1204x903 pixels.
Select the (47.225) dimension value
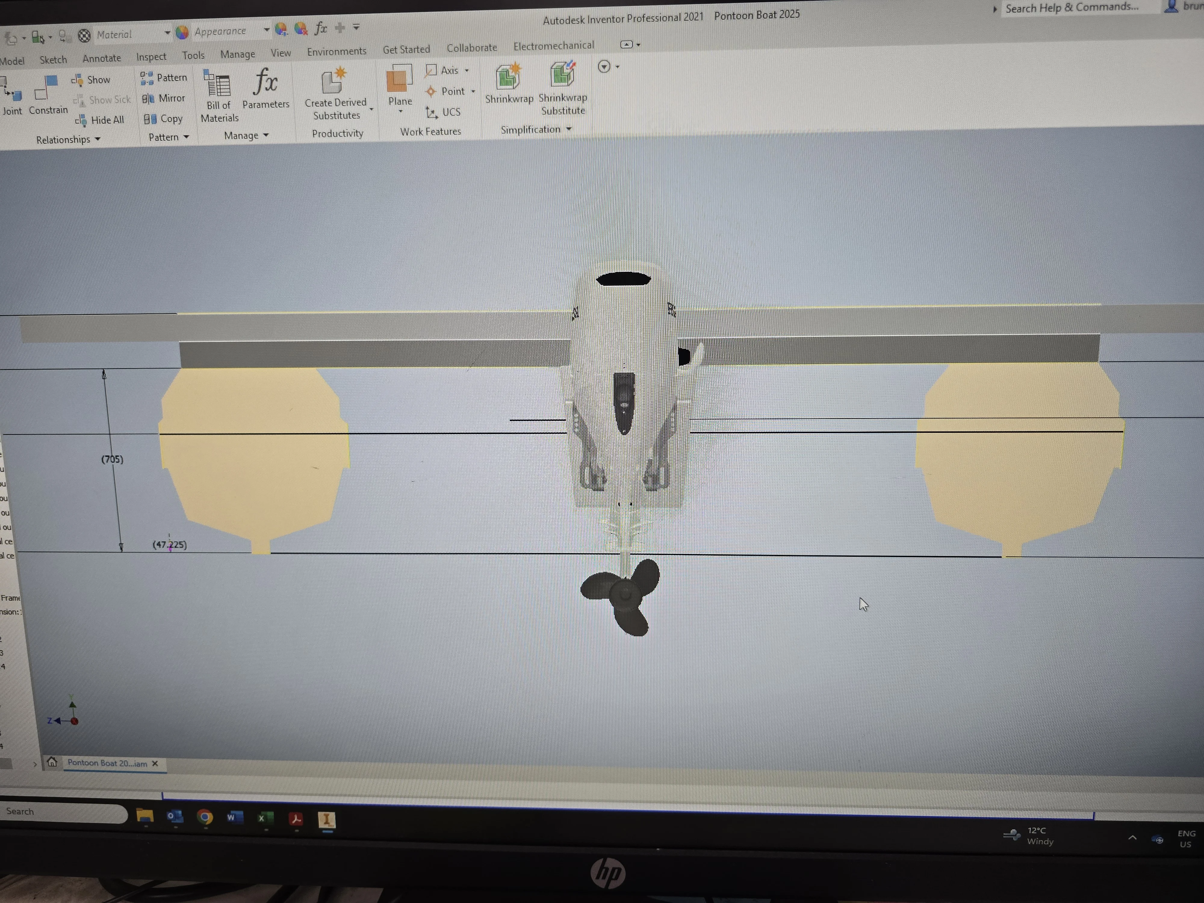pos(169,544)
